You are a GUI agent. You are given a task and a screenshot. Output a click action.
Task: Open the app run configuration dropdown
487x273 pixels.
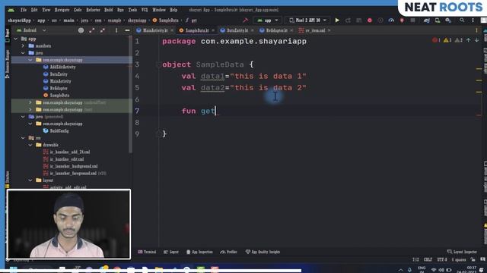[268, 20]
